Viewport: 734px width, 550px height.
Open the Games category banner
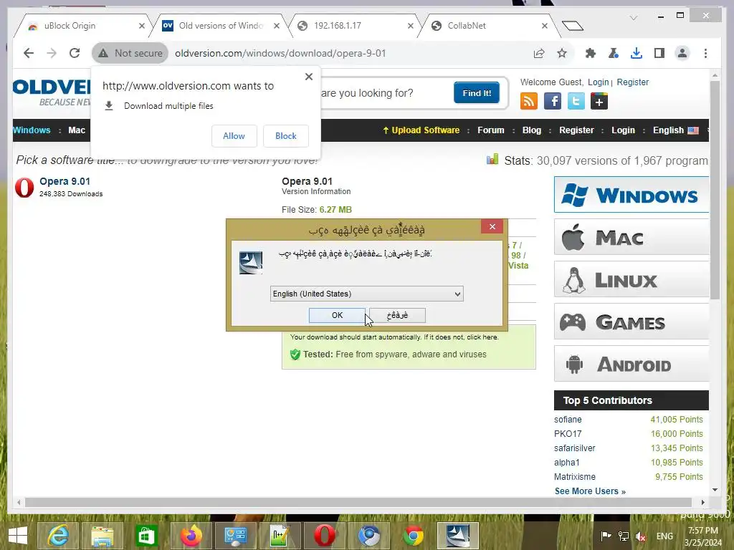point(631,322)
